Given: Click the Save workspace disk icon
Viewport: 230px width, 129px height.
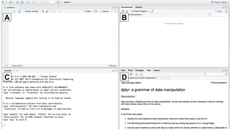Looking at the screenshot, I should click(127, 11).
